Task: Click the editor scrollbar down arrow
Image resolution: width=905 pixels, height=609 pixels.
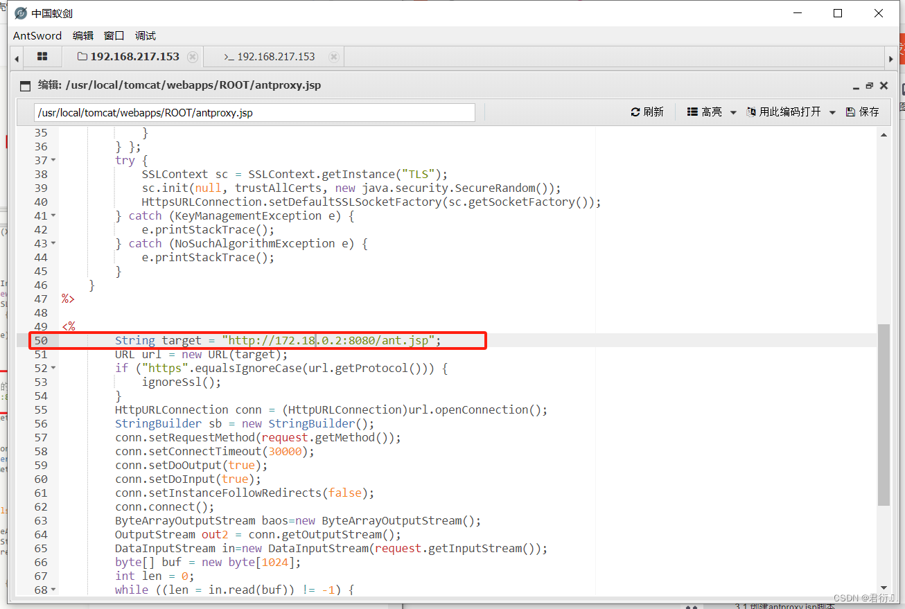Action: tap(884, 588)
